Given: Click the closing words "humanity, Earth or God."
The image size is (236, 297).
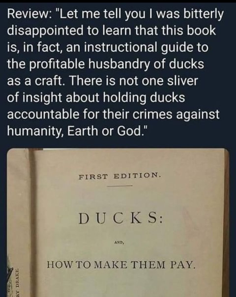Looking at the screenshot, I should coord(77,131).
